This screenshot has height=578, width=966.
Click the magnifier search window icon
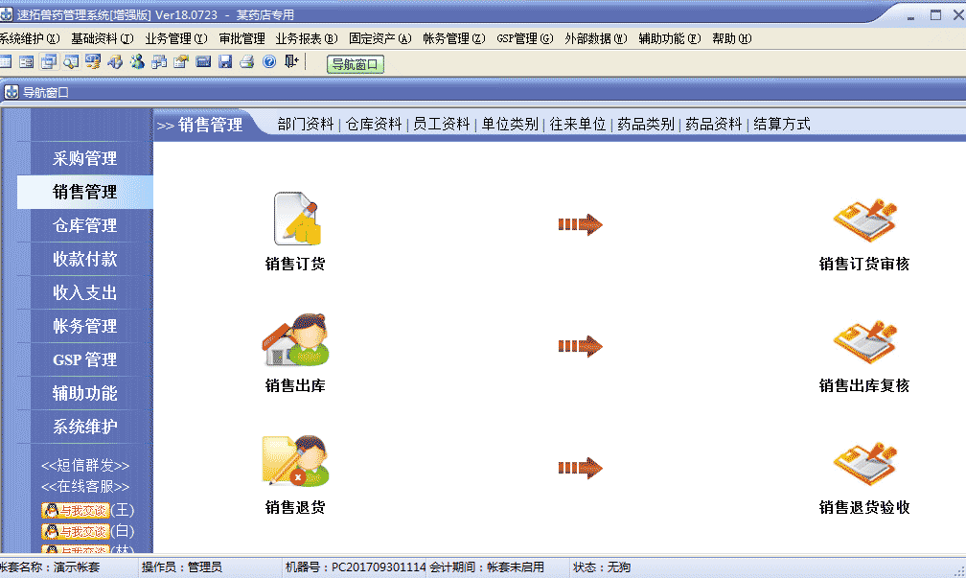click(x=71, y=61)
